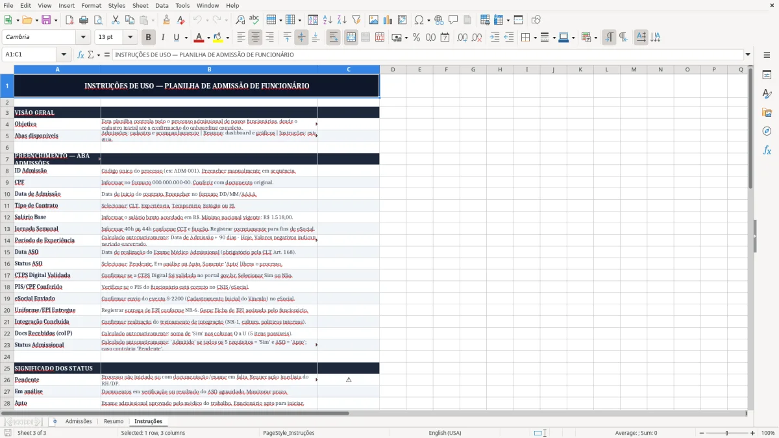Toggle Wrap Text

point(333,38)
